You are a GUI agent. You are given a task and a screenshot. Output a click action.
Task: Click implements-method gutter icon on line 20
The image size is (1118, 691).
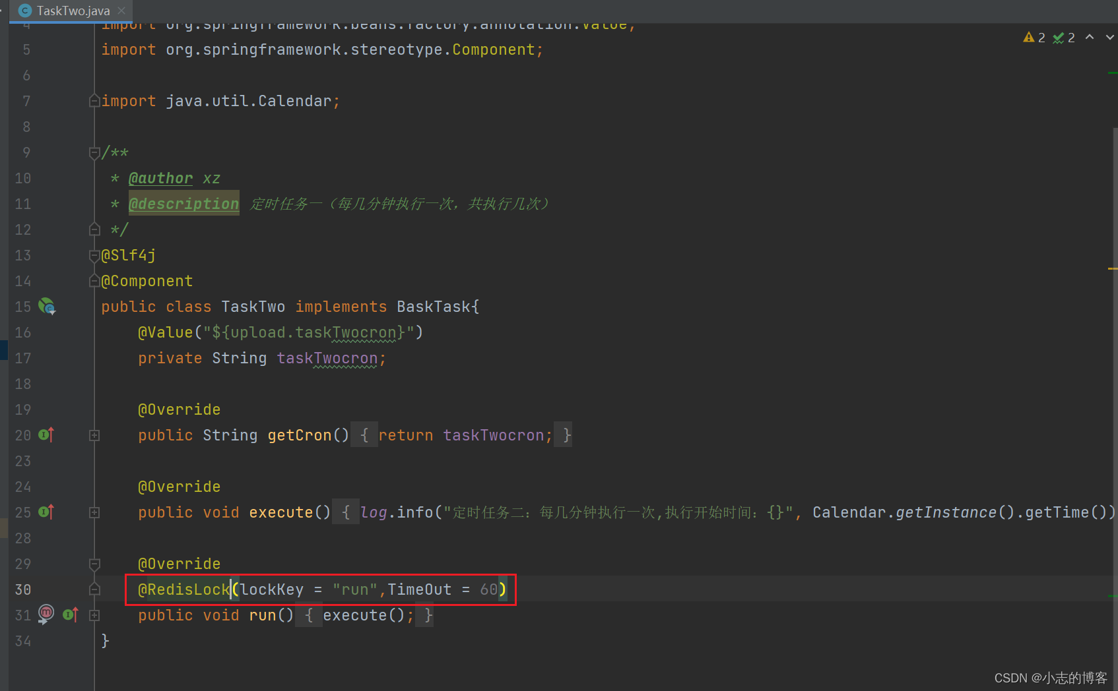click(46, 435)
